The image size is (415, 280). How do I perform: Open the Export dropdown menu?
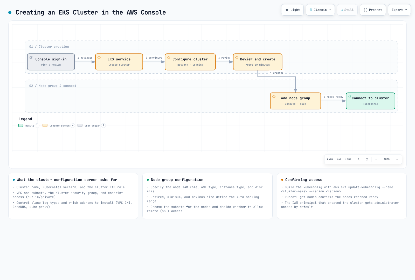tap(399, 10)
